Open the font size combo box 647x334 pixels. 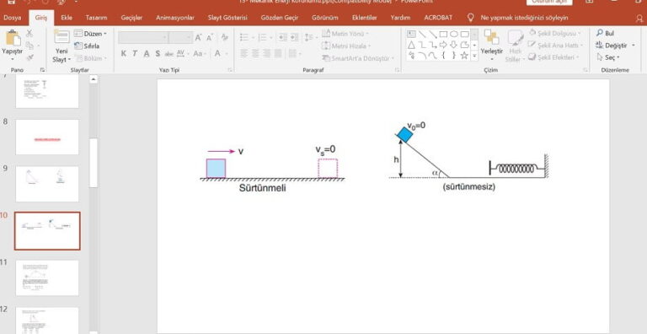(180, 38)
